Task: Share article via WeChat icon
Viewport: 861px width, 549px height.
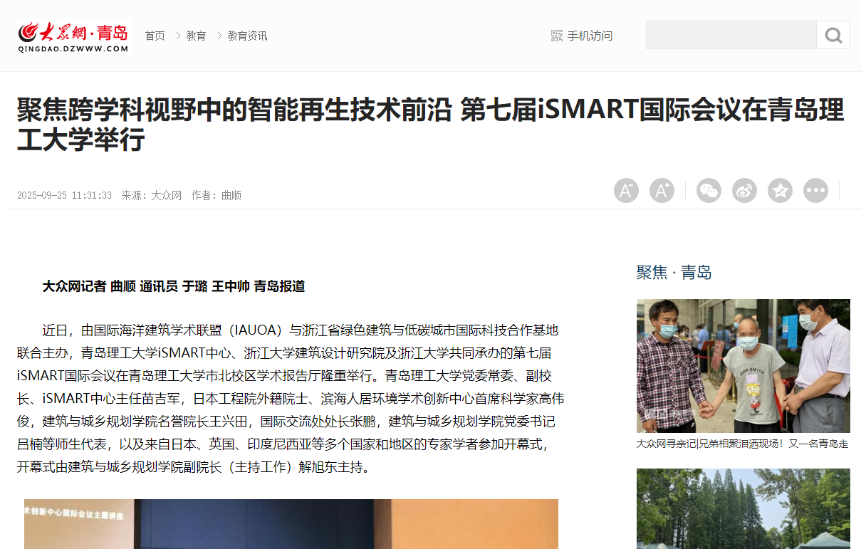Action: [709, 191]
